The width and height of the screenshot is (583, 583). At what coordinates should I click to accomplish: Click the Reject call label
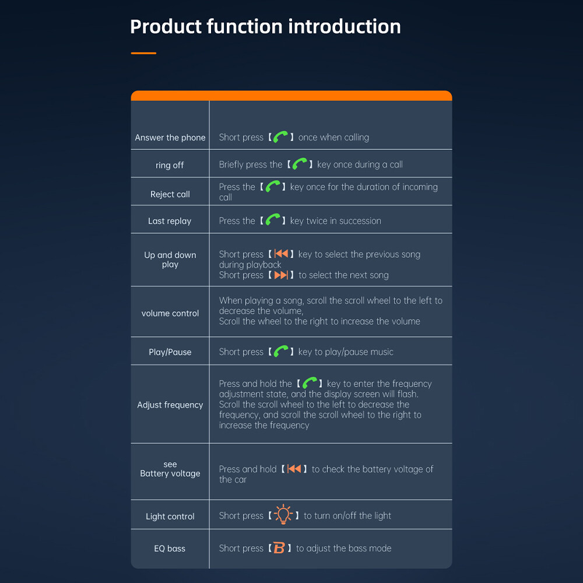tap(170, 194)
